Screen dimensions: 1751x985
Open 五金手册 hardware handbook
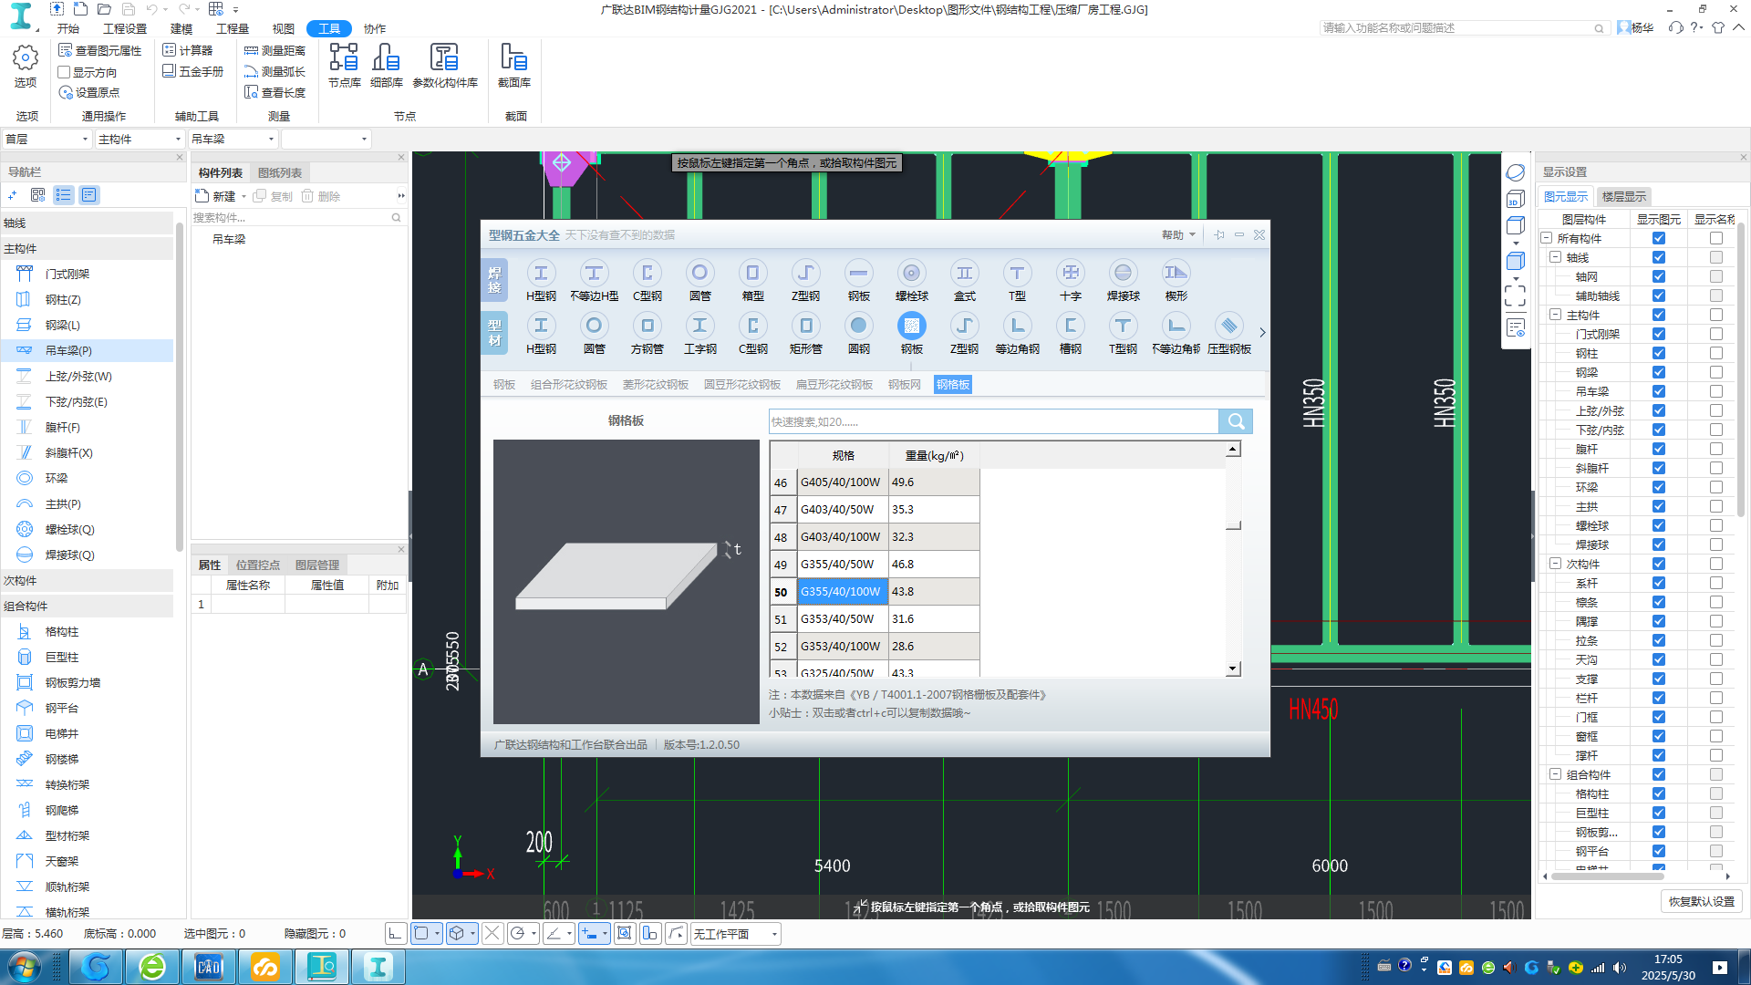(193, 71)
